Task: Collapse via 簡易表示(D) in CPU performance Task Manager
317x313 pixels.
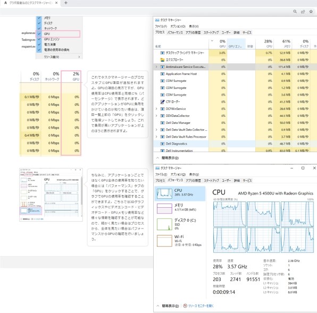Action: (x=168, y=306)
